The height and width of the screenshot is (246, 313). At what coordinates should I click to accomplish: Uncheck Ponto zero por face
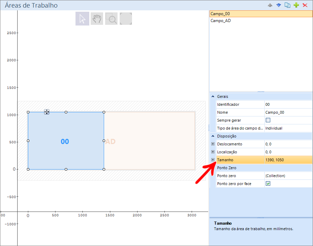click(x=268, y=184)
